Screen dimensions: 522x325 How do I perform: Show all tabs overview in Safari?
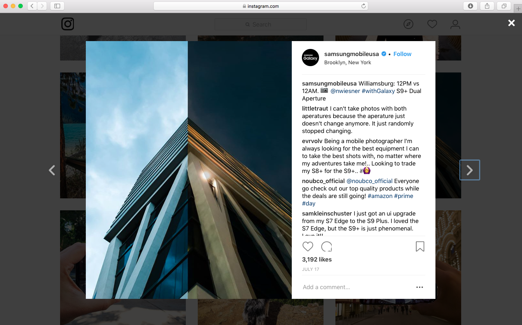pos(504,6)
